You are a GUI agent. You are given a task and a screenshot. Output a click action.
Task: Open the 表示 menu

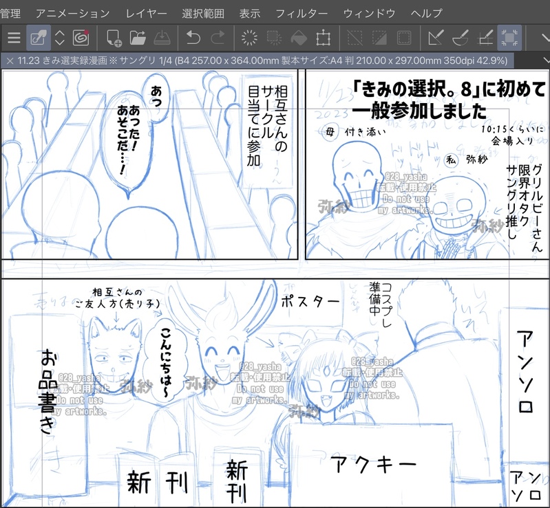[250, 13]
